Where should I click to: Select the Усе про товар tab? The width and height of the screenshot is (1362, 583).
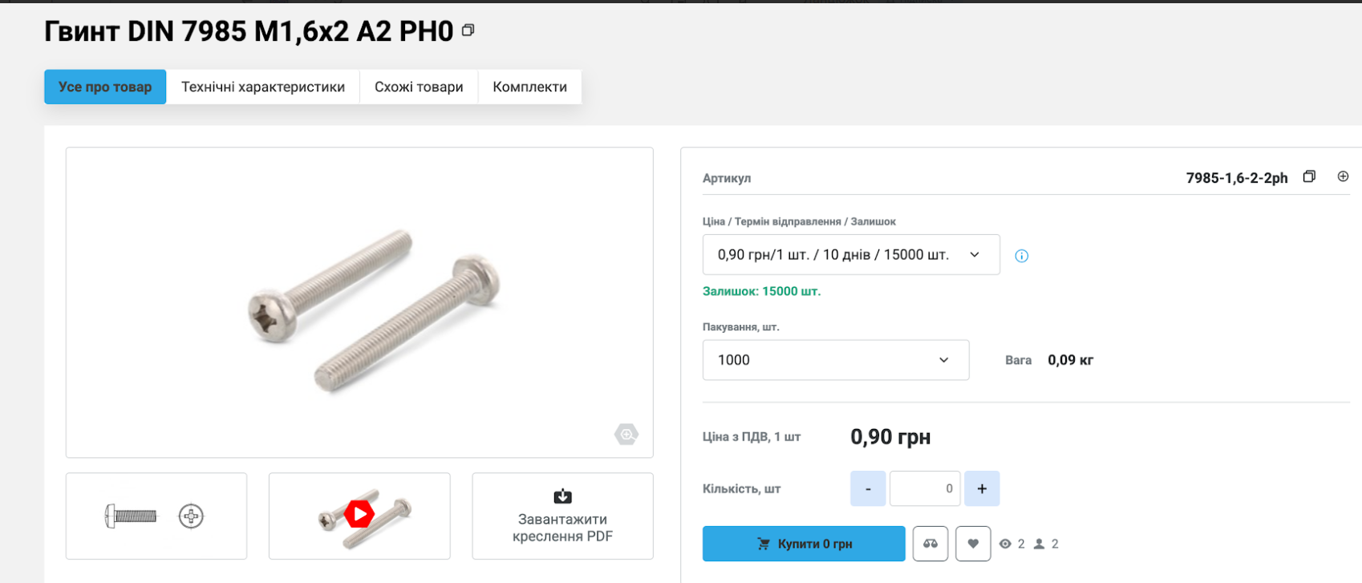(x=105, y=87)
